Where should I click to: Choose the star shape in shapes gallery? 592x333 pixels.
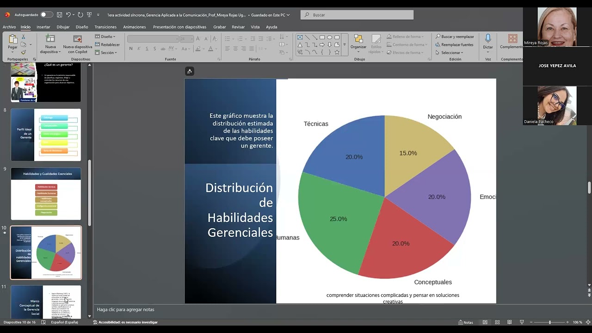(x=337, y=52)
